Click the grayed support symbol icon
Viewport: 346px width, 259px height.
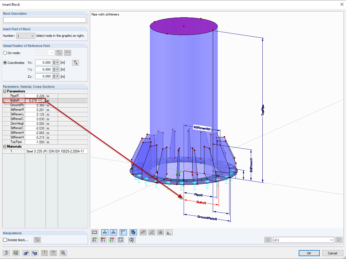pyautogui.click(x=161, y=232)
